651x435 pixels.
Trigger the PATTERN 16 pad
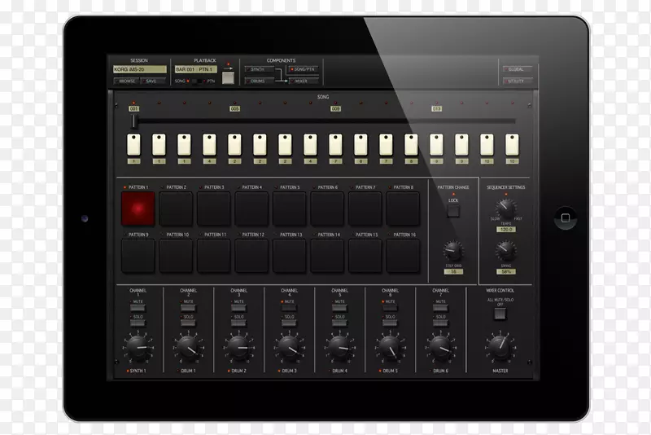(x=403, y=256)
